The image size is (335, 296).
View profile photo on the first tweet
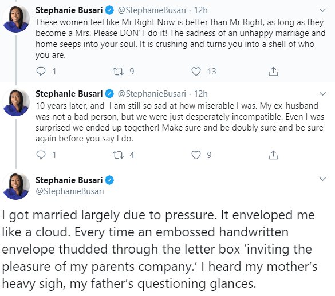(16, 19)
